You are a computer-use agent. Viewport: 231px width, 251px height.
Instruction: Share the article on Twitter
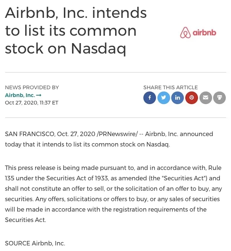164,98
